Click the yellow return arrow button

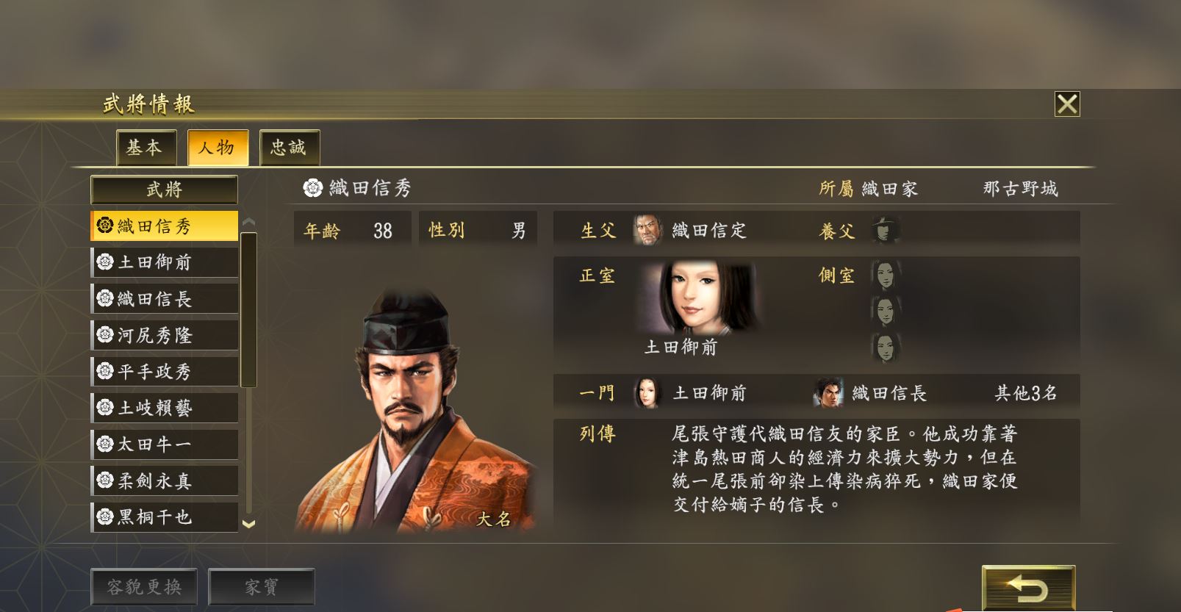click(1028, 588)
